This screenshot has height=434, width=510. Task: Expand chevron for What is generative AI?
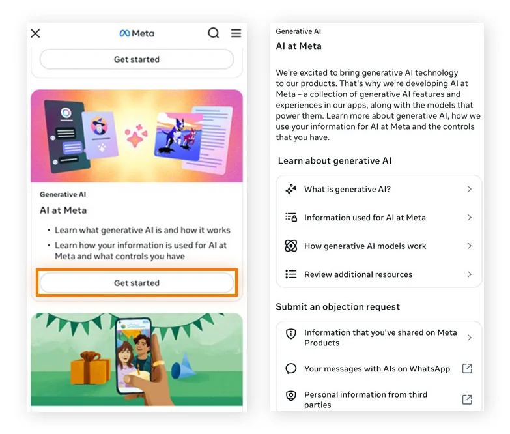click(x=470, y=189)
